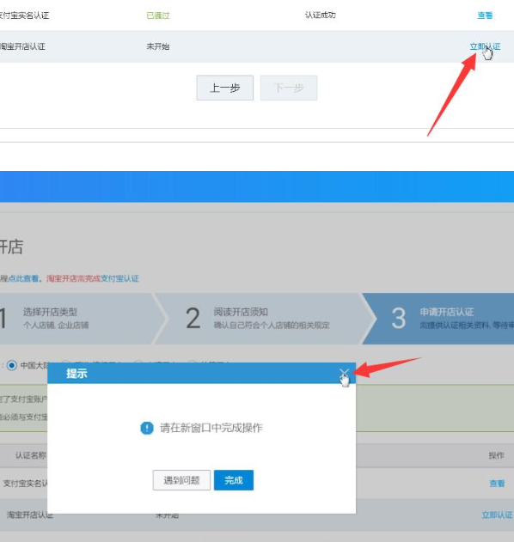Click the blue exclamation info icon

click(147, 428)
